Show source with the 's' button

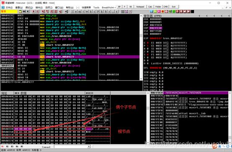click(117, 12)
